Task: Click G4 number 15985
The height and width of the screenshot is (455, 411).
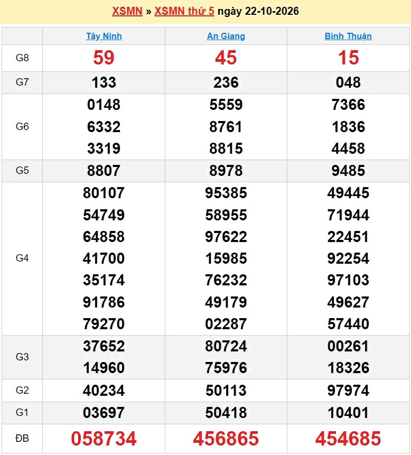Action: (x=226, y=258)
